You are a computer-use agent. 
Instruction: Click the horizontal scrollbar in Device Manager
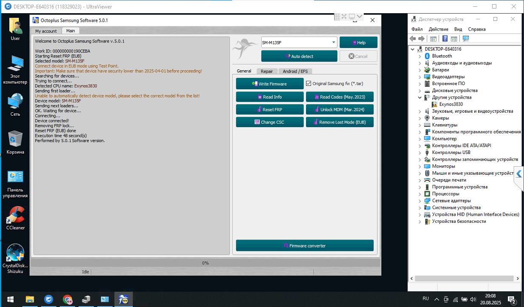click(x=463, y=279)
